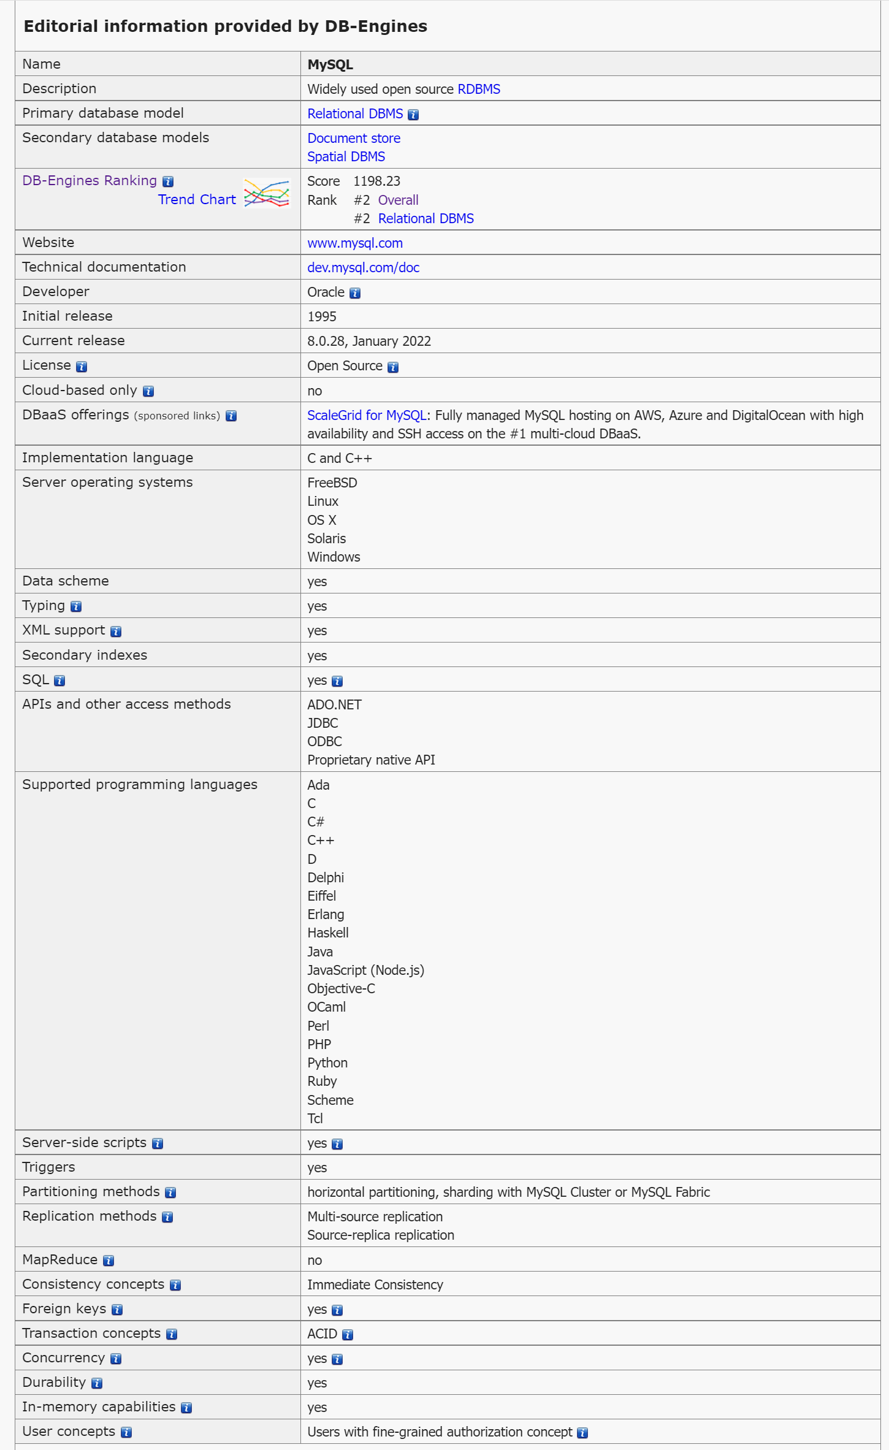889x1450 pixels.
Task: Click implementation language C and C++
Action: [340, 458]
